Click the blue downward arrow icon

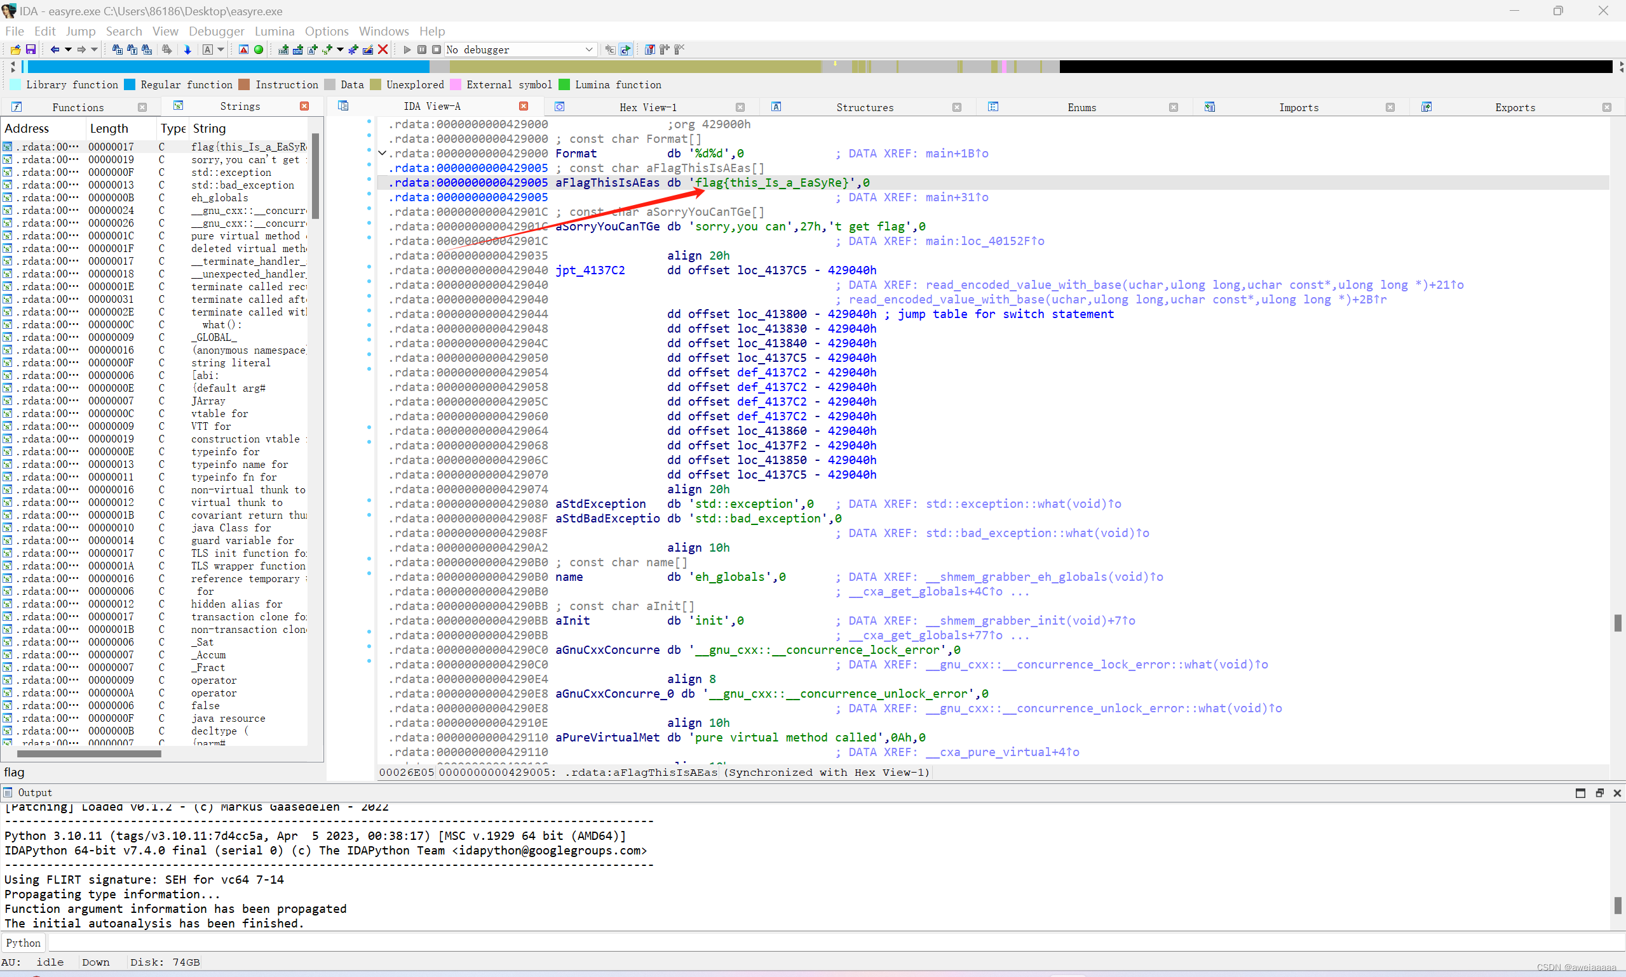pos(188,50)
